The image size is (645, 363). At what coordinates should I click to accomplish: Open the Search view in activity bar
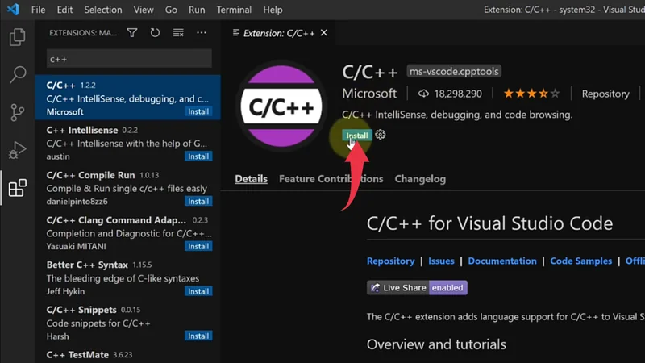[x=17, y=75]
